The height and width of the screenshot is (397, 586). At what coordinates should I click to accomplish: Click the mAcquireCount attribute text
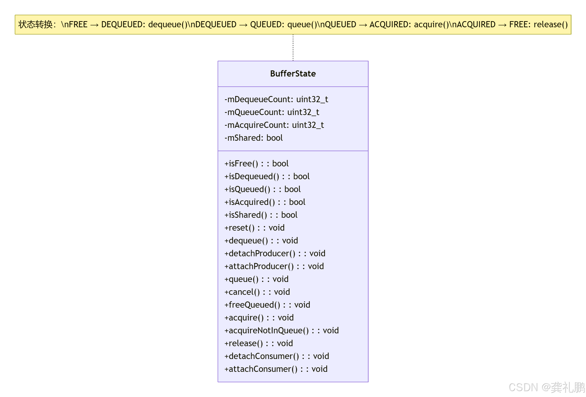(274, 125)
